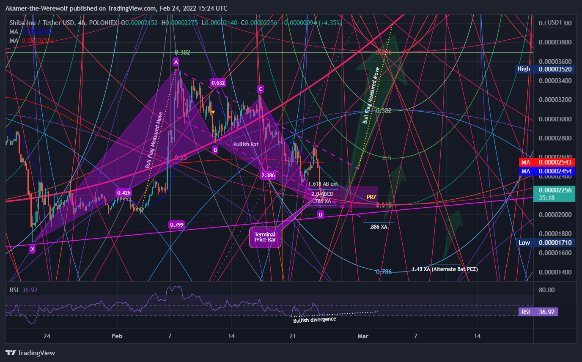The width and height of the screenshot is (582, 362).
Task: Click the Bullish divergence annotation
Action: click(315, 320)
